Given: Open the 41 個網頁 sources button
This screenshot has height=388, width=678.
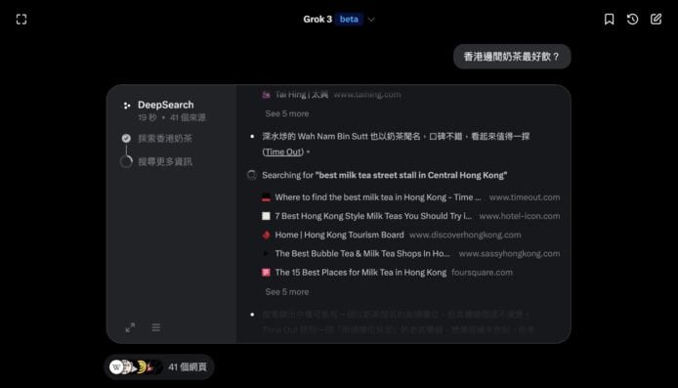Looking at the screenshot, I should coord(158,367).
